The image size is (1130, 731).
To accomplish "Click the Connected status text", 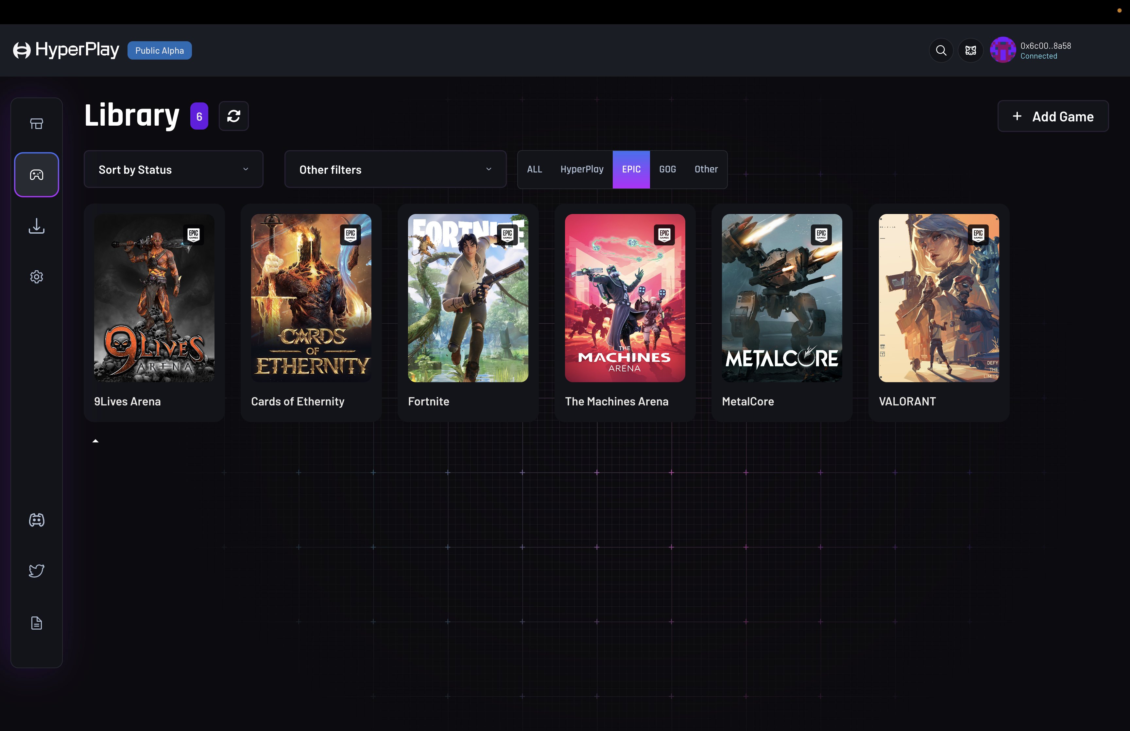I will click(1038, 56).
